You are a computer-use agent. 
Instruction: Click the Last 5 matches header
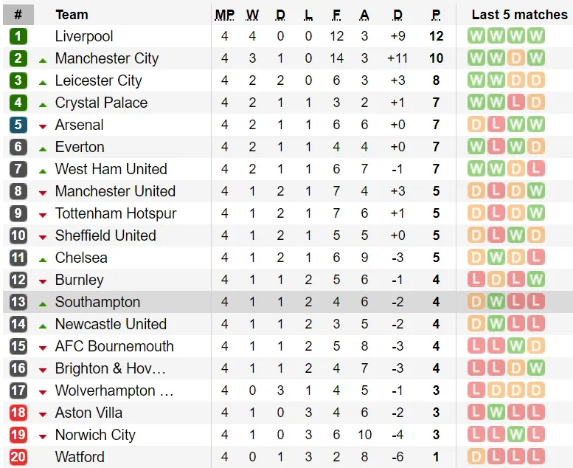(520, 15)
